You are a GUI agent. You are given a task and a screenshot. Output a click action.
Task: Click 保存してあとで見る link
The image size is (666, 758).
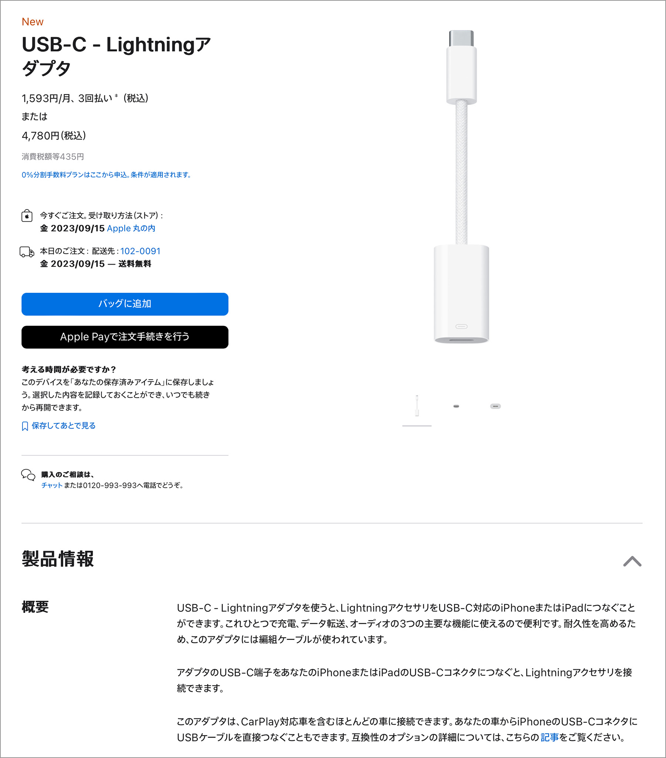coord(63,426)
